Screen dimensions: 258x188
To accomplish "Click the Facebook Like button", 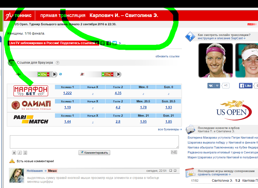I will (x=246, y=86).
